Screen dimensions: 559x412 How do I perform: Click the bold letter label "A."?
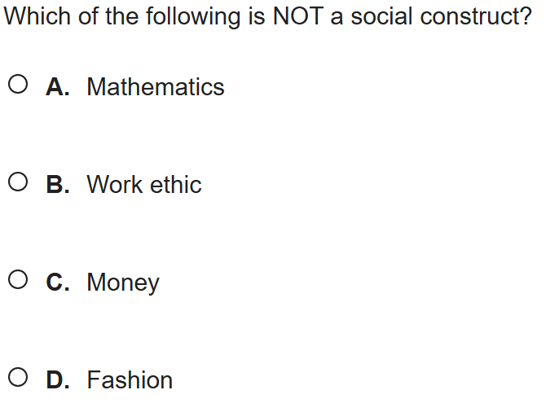coord(58,87)
